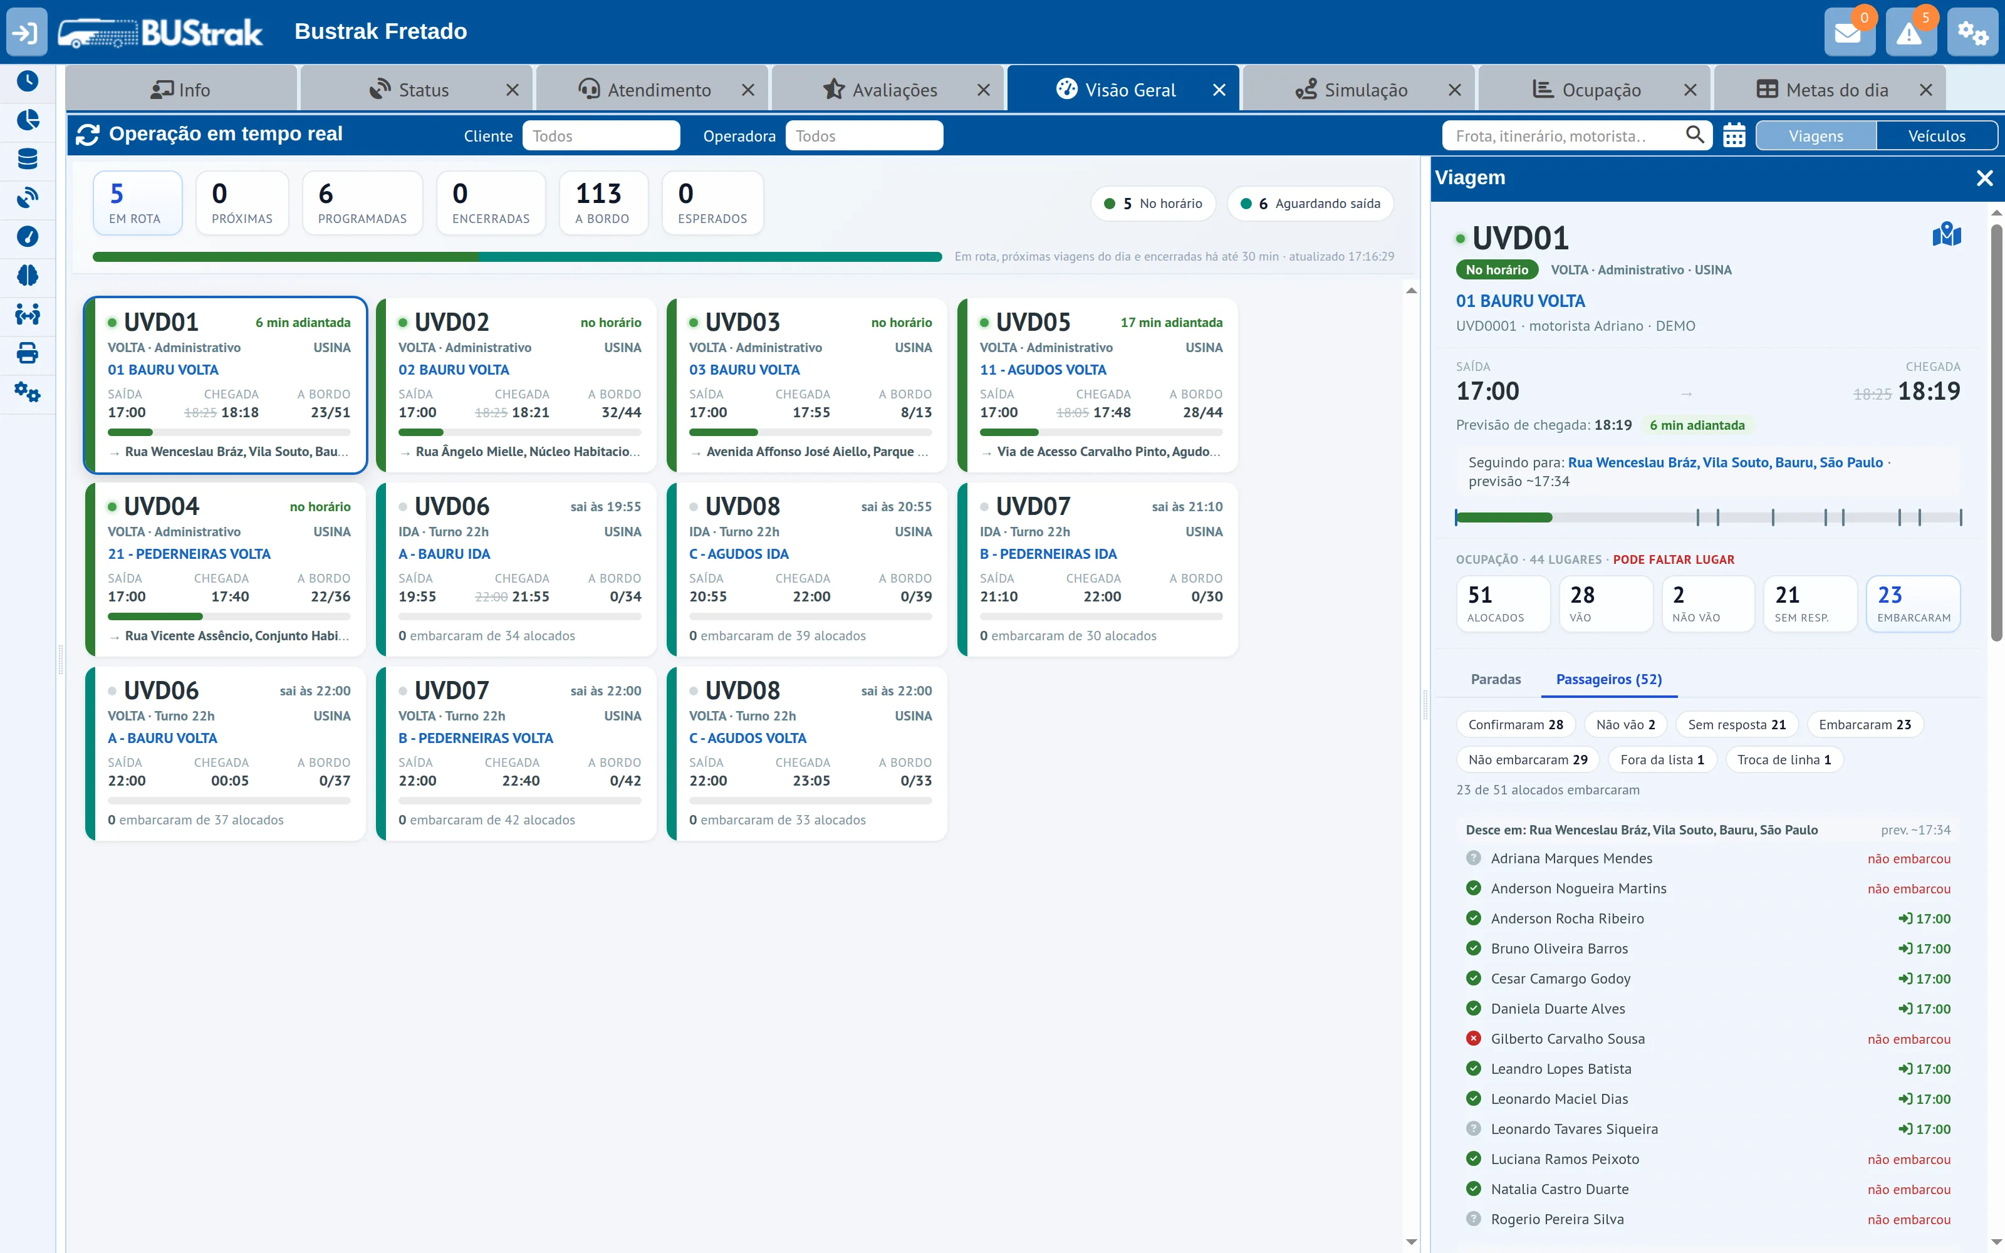Click the 01 BAURU VOLTA link in Viagem panel
The height and width of the screenshot is (1253, 2005).
pos(1520,301)
